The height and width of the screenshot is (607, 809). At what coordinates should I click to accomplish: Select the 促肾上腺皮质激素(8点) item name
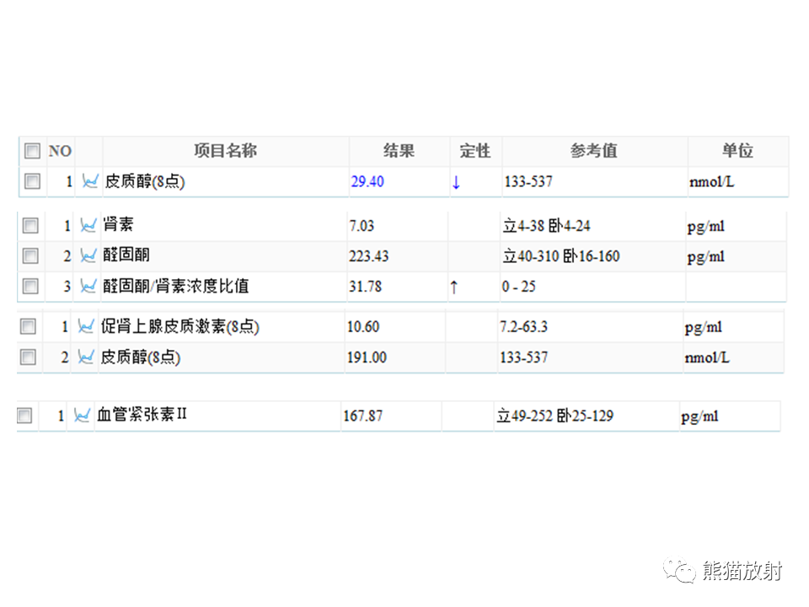[180, 326]
